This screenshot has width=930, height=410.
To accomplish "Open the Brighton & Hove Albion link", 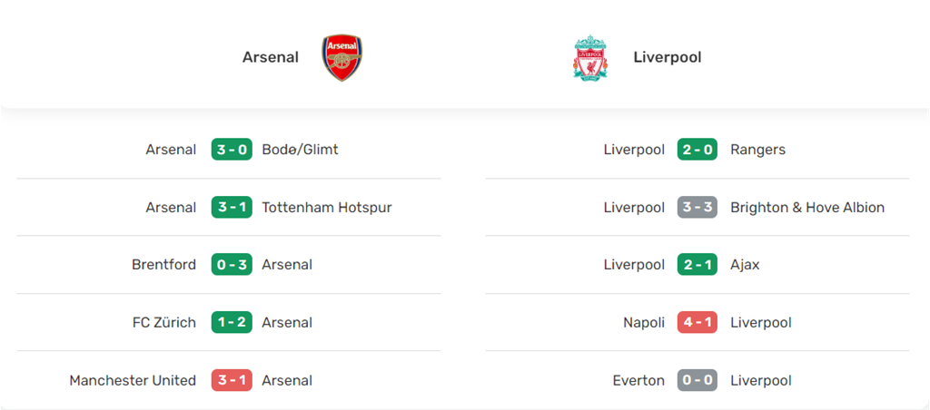I will 807,208.
